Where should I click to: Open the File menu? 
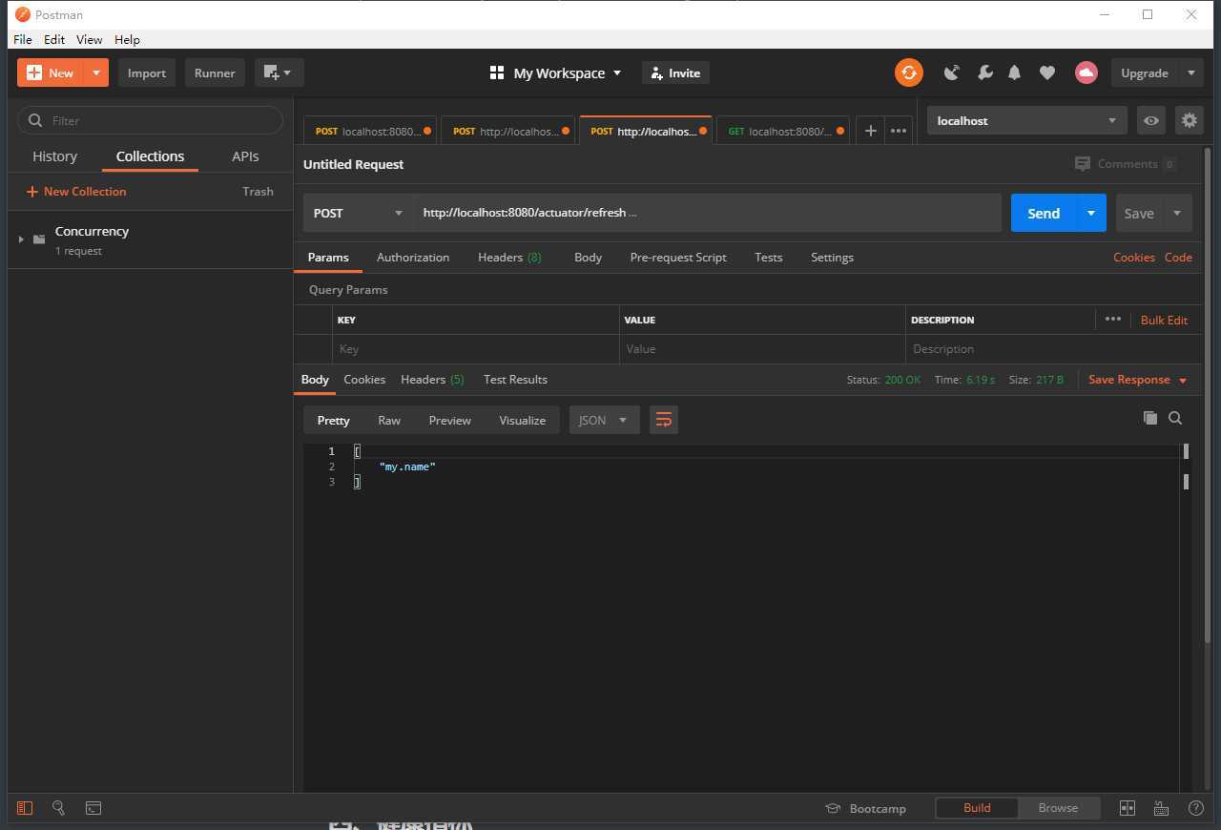(x=23, y=39)
